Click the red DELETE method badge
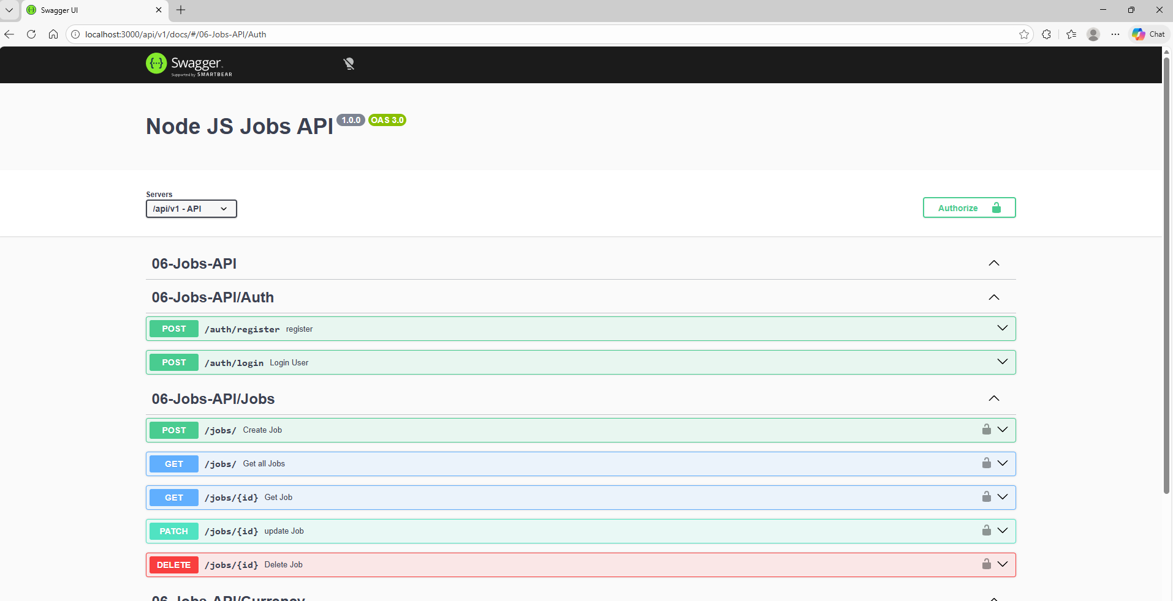The width and height of the screenshot is (1173, 601). [x=174, y=565]
